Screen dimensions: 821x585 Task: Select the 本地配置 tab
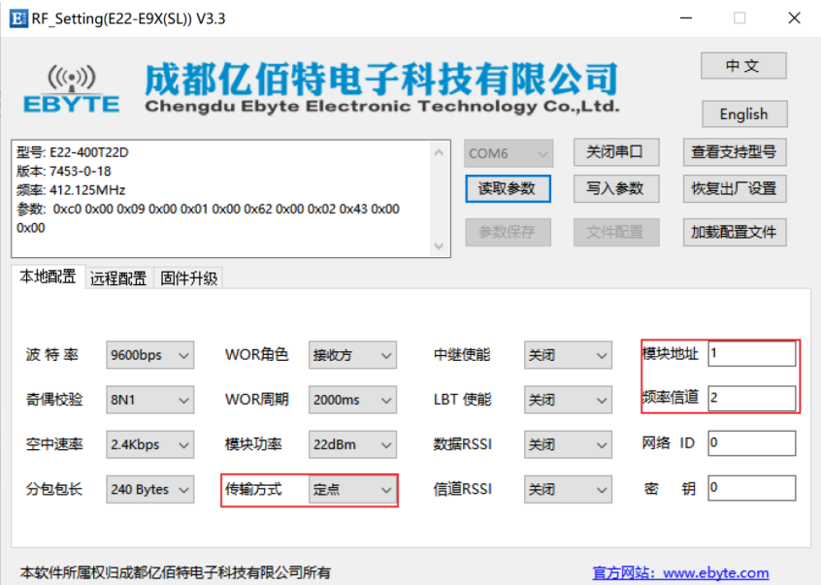pyautogui.click(x=49, y=276)
